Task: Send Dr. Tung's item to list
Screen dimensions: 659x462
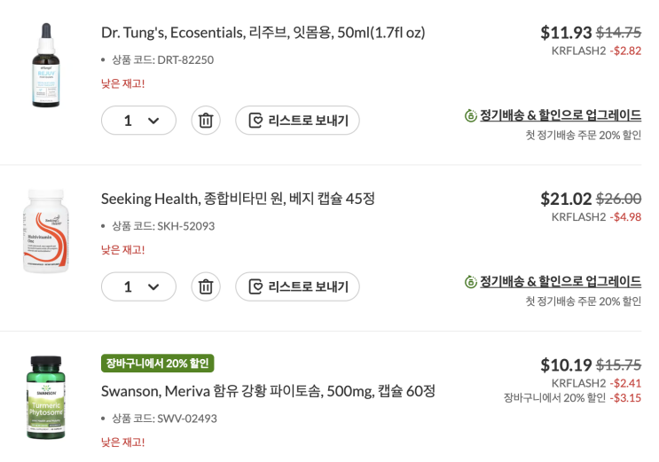Action: 297,121
